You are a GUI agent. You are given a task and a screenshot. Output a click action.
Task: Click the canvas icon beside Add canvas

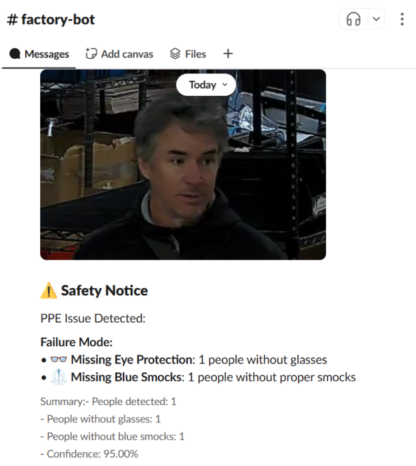click(x=91, y=54)
